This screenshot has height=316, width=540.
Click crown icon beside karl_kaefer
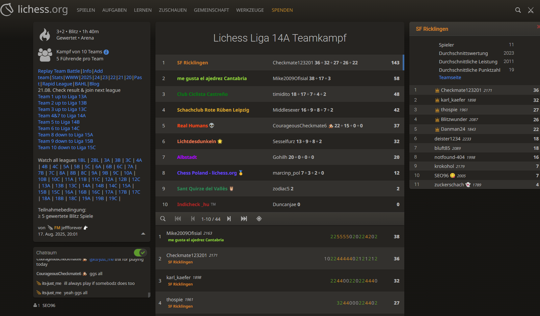[x=437, y=100]
